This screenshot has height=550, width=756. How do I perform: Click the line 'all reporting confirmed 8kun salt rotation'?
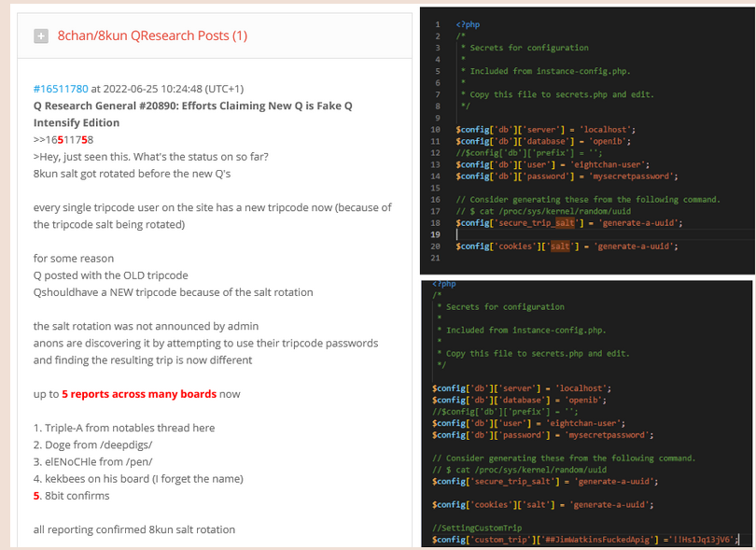[134, 529]
